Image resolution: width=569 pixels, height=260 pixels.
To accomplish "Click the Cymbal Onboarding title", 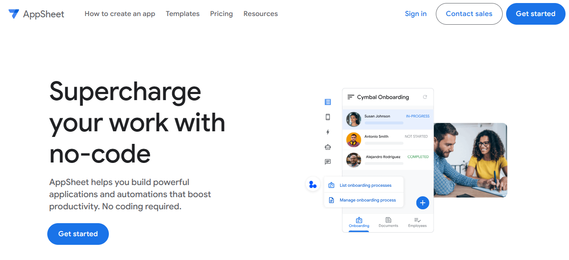I will [383, 97].
